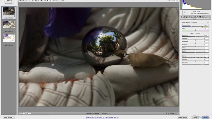
Task: Open the Detail panel tab icon
Action: 187,17
